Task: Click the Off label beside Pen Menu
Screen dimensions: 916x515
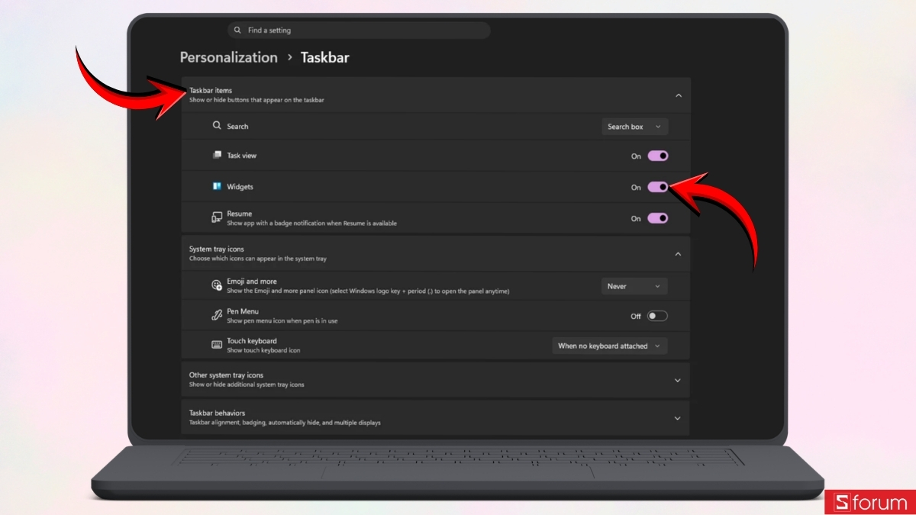Action: pos(636,316)
